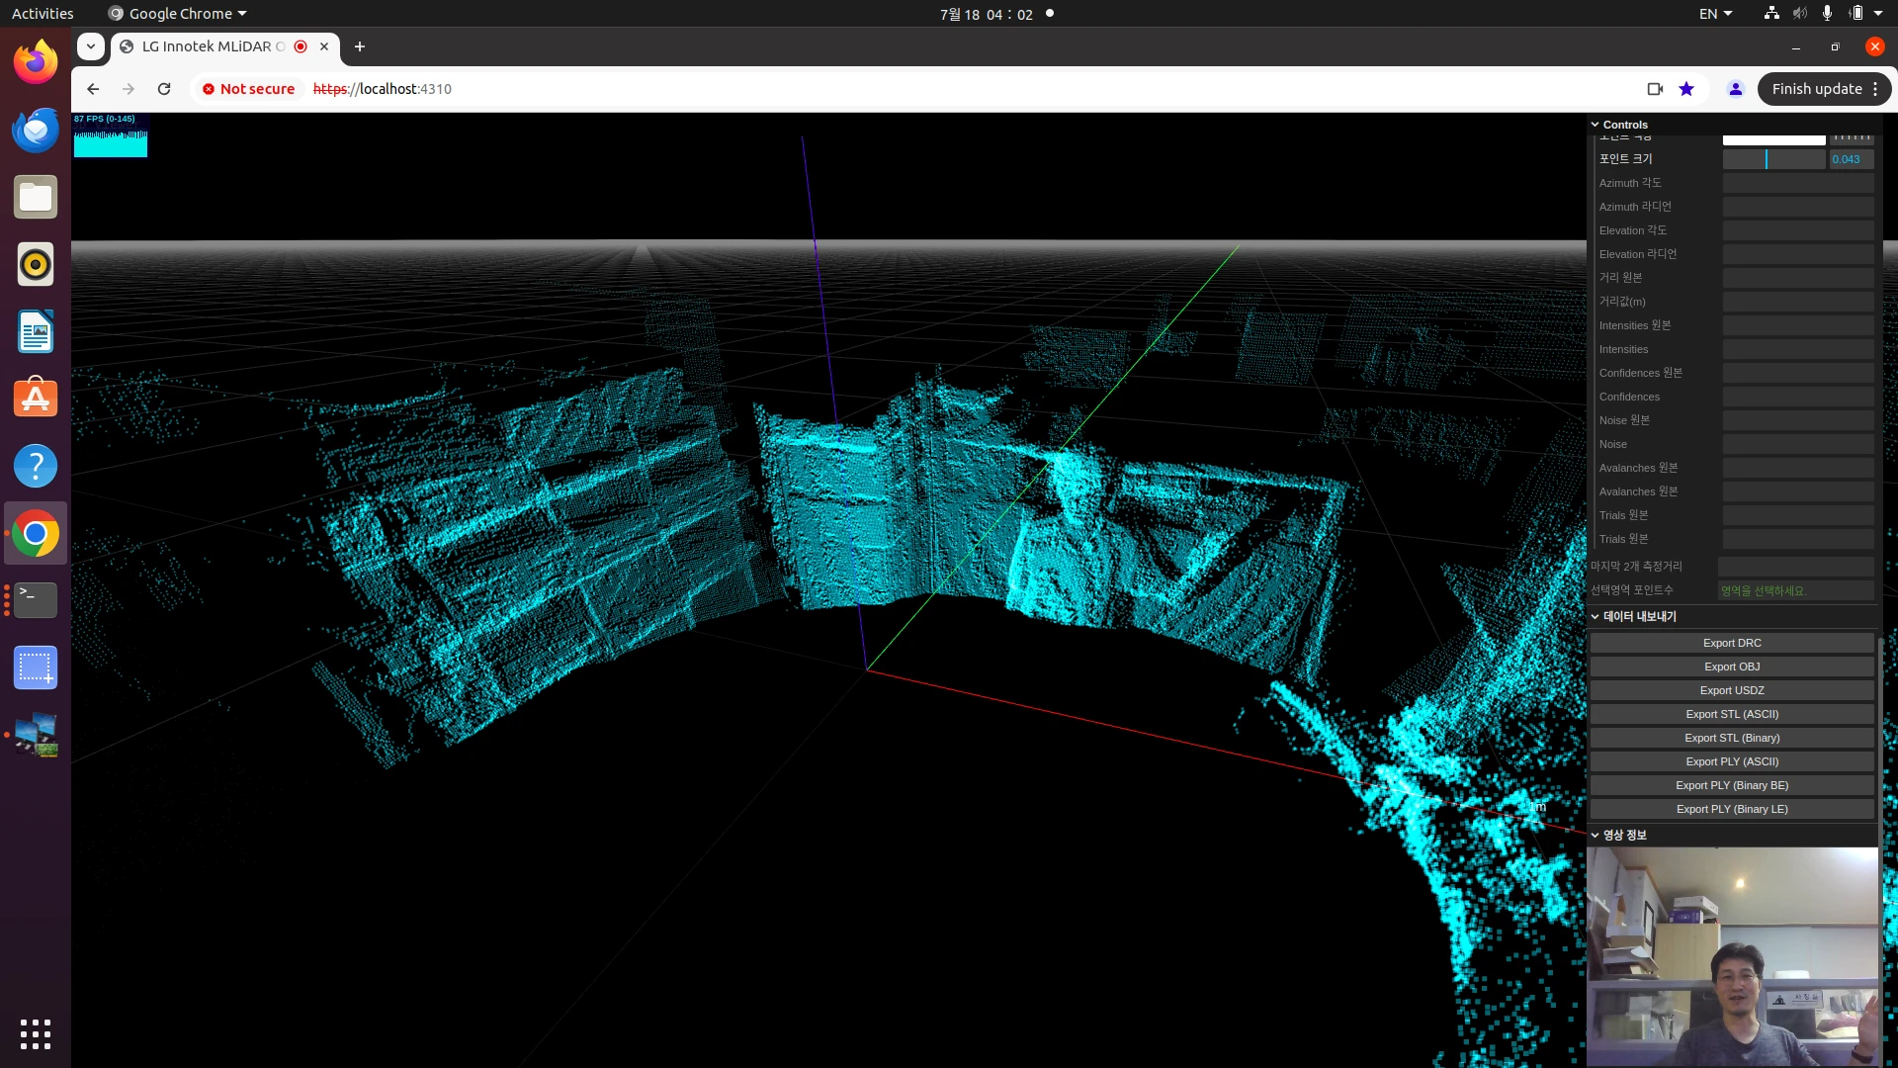Open the Help icon in dock

click(36, 466)
